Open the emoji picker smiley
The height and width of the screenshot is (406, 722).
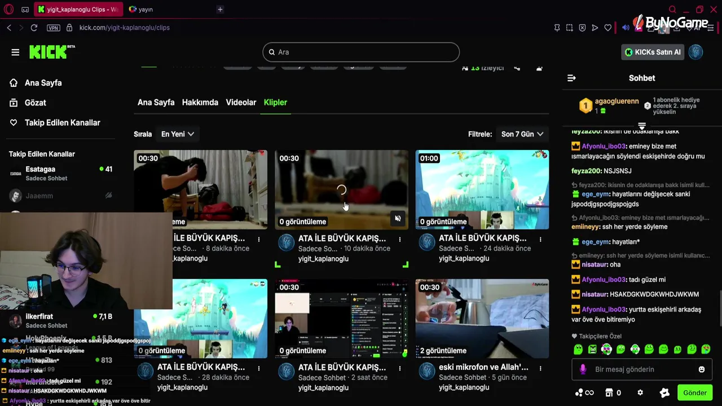(x=702, y=369)
